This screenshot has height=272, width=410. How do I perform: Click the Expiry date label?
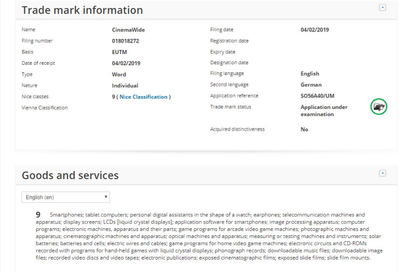coord(223,52)
